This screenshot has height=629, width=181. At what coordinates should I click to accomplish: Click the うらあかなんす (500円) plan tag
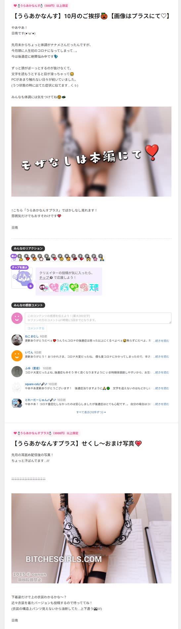(x=41, y=6)
